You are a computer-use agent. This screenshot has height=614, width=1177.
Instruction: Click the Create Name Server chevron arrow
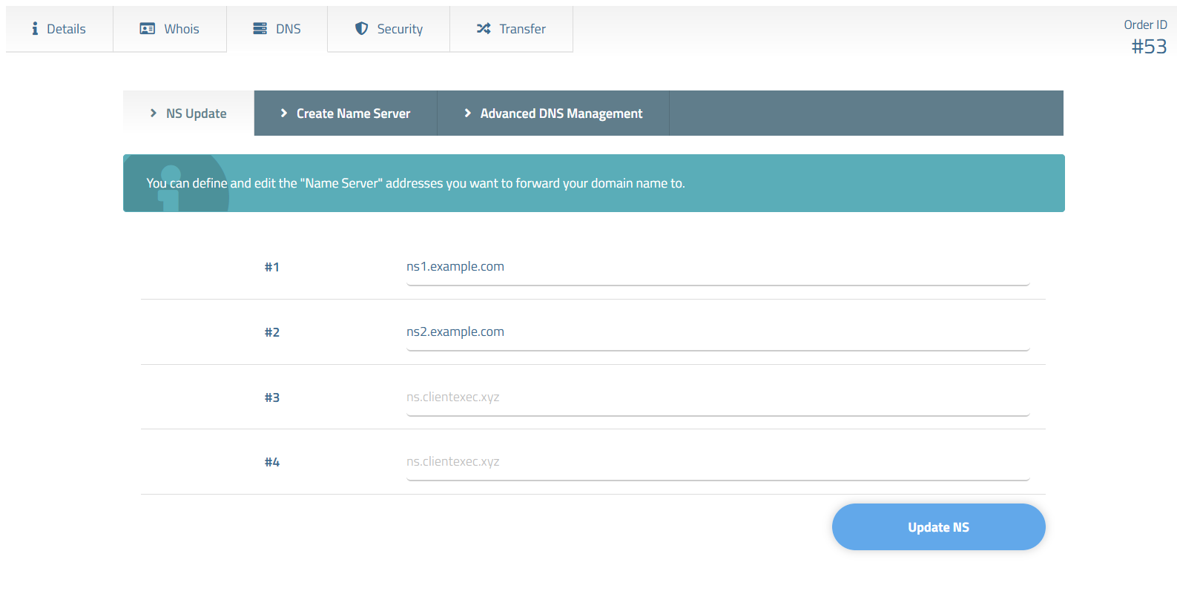pyautogui.click(x=284, y=113)
